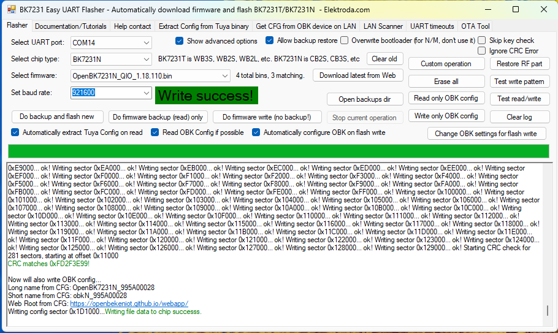
Task: Expand the chip type BK7231N dropdown
Action: pos(147,59)
